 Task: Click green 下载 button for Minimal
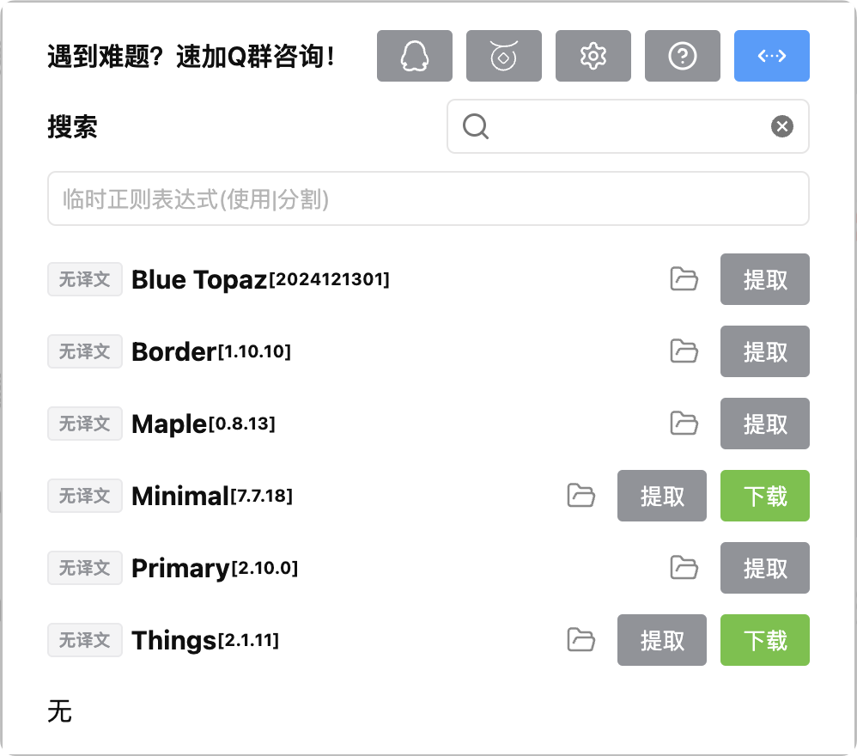[764, 495]
